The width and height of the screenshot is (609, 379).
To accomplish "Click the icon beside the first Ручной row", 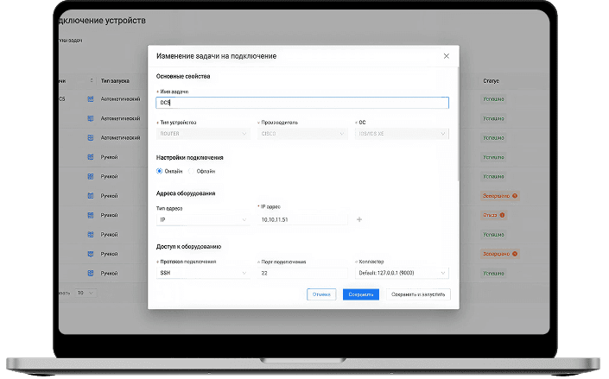I will tap(91, 157).
